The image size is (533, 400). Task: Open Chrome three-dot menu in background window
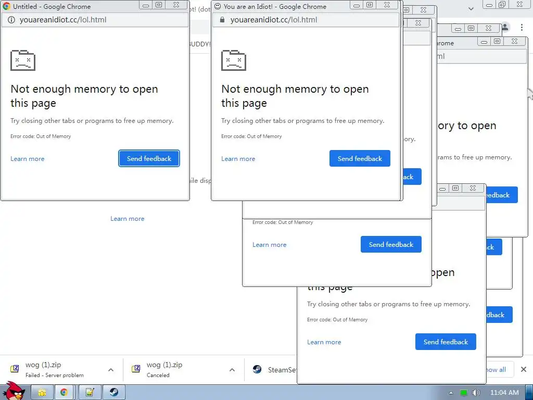tap(522, 27)
